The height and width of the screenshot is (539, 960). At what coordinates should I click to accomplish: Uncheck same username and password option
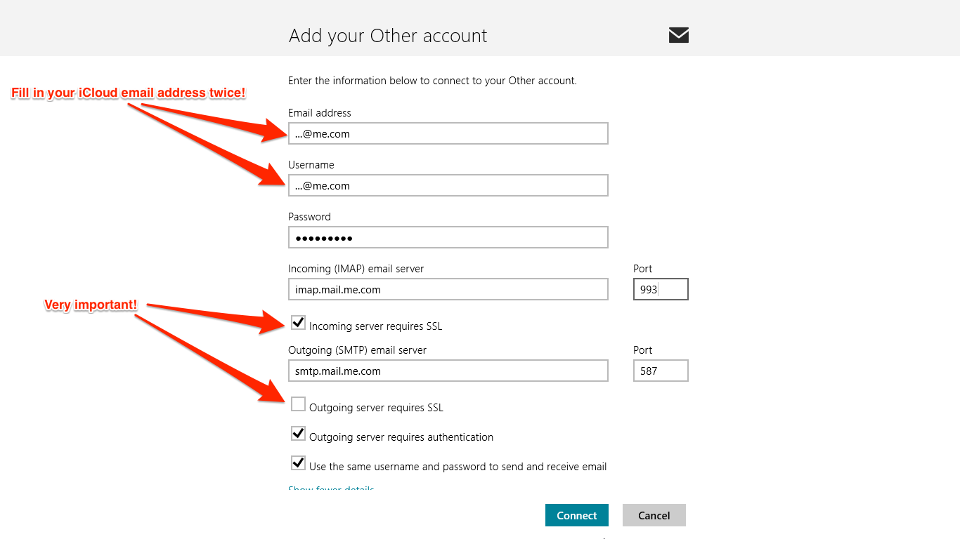(297, 463)
